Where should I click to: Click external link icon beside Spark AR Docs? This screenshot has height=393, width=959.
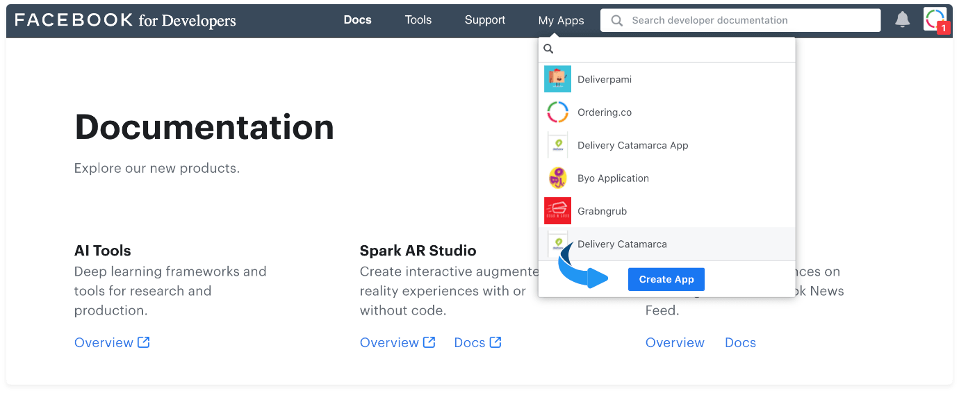coord(495,342)
